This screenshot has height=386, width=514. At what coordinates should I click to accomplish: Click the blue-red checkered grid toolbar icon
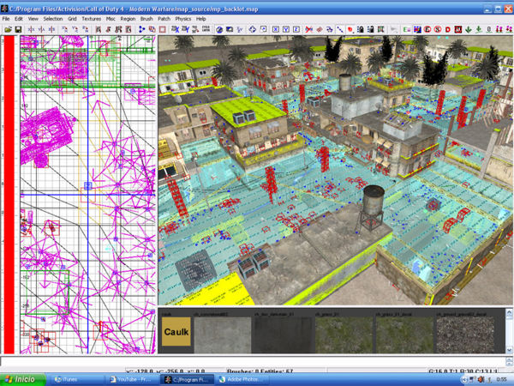pyautogui.click(x=417, y=29)
